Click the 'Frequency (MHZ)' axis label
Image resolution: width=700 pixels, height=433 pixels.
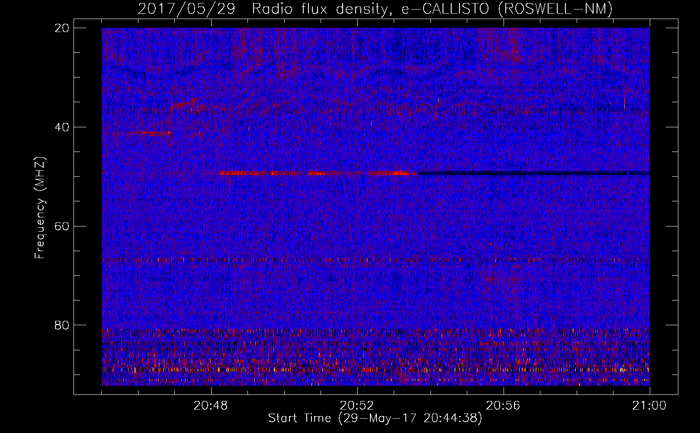pos(40,208)
